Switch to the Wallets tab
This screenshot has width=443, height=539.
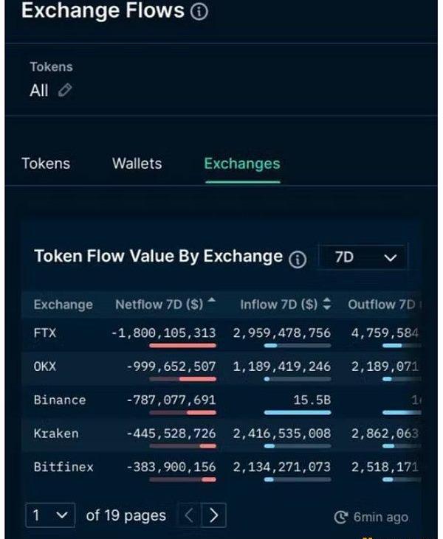click(137, 163)
